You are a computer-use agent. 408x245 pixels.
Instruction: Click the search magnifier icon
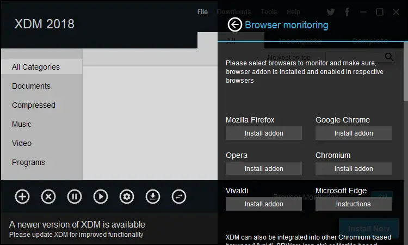tap(390, 57)
